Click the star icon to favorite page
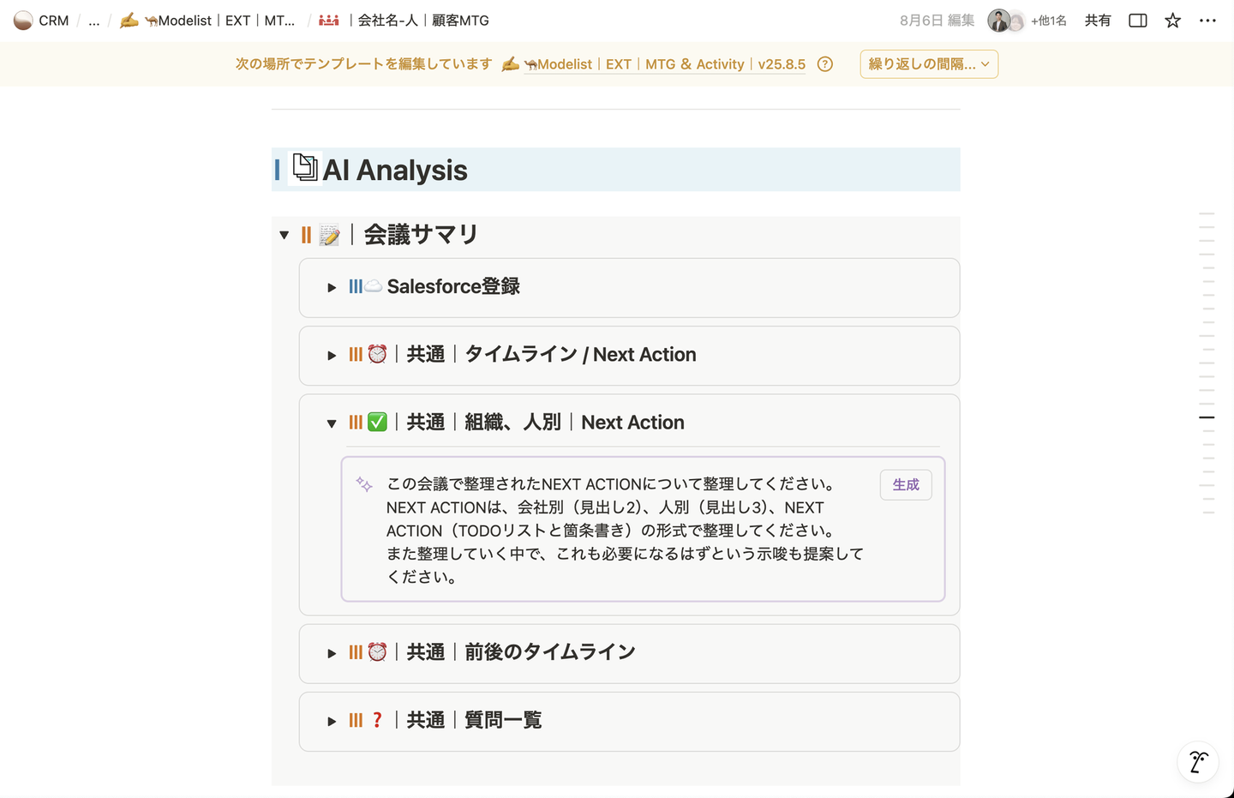The image size is (1234, 798). [1172, 21]
